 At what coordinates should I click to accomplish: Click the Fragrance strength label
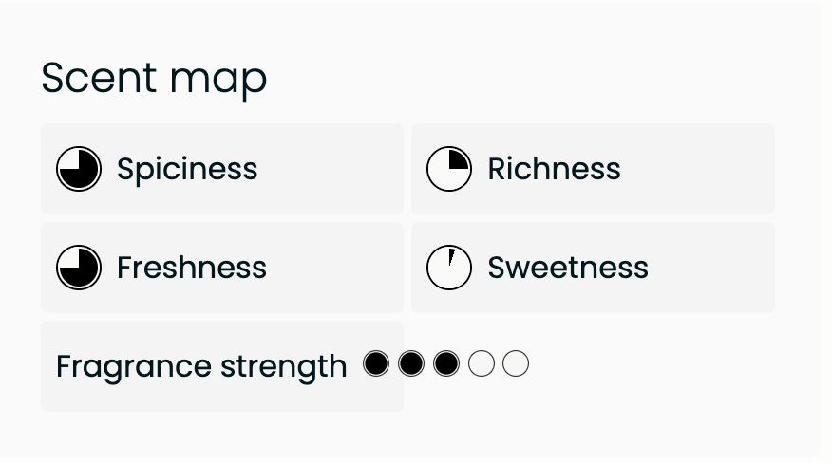201,366
